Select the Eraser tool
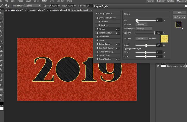Screen dimensions: 187x122 (x=1, y=56)
